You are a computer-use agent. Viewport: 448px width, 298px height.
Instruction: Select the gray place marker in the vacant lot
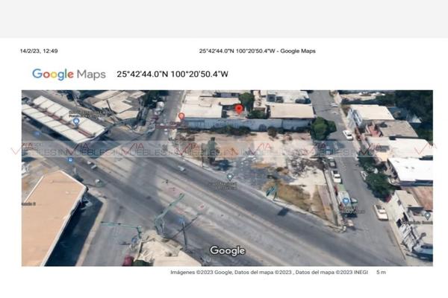(230, 177)
